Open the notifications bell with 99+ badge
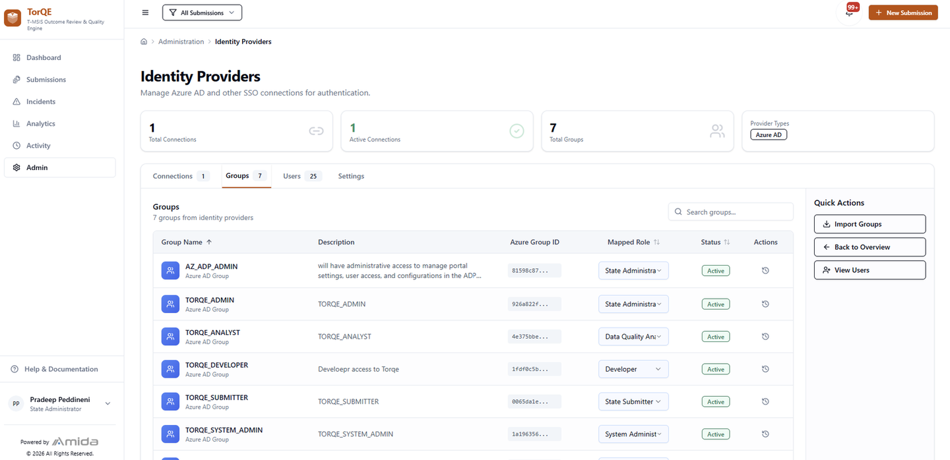The image size is (950, 460). (x=849, y=13)
